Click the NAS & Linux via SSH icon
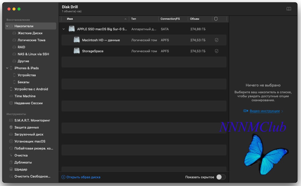The width and height of the screenshot is (301, 186). pos(14,54)
